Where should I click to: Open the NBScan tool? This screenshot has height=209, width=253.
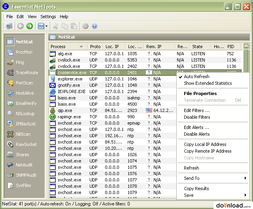click(19, 134)
